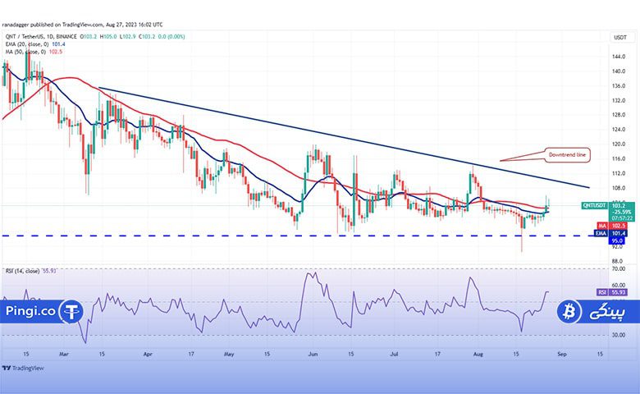Click the Bitcoin coin icon on banner
Image resolution: width=640 pixels, height=394 pixels.
569,312
